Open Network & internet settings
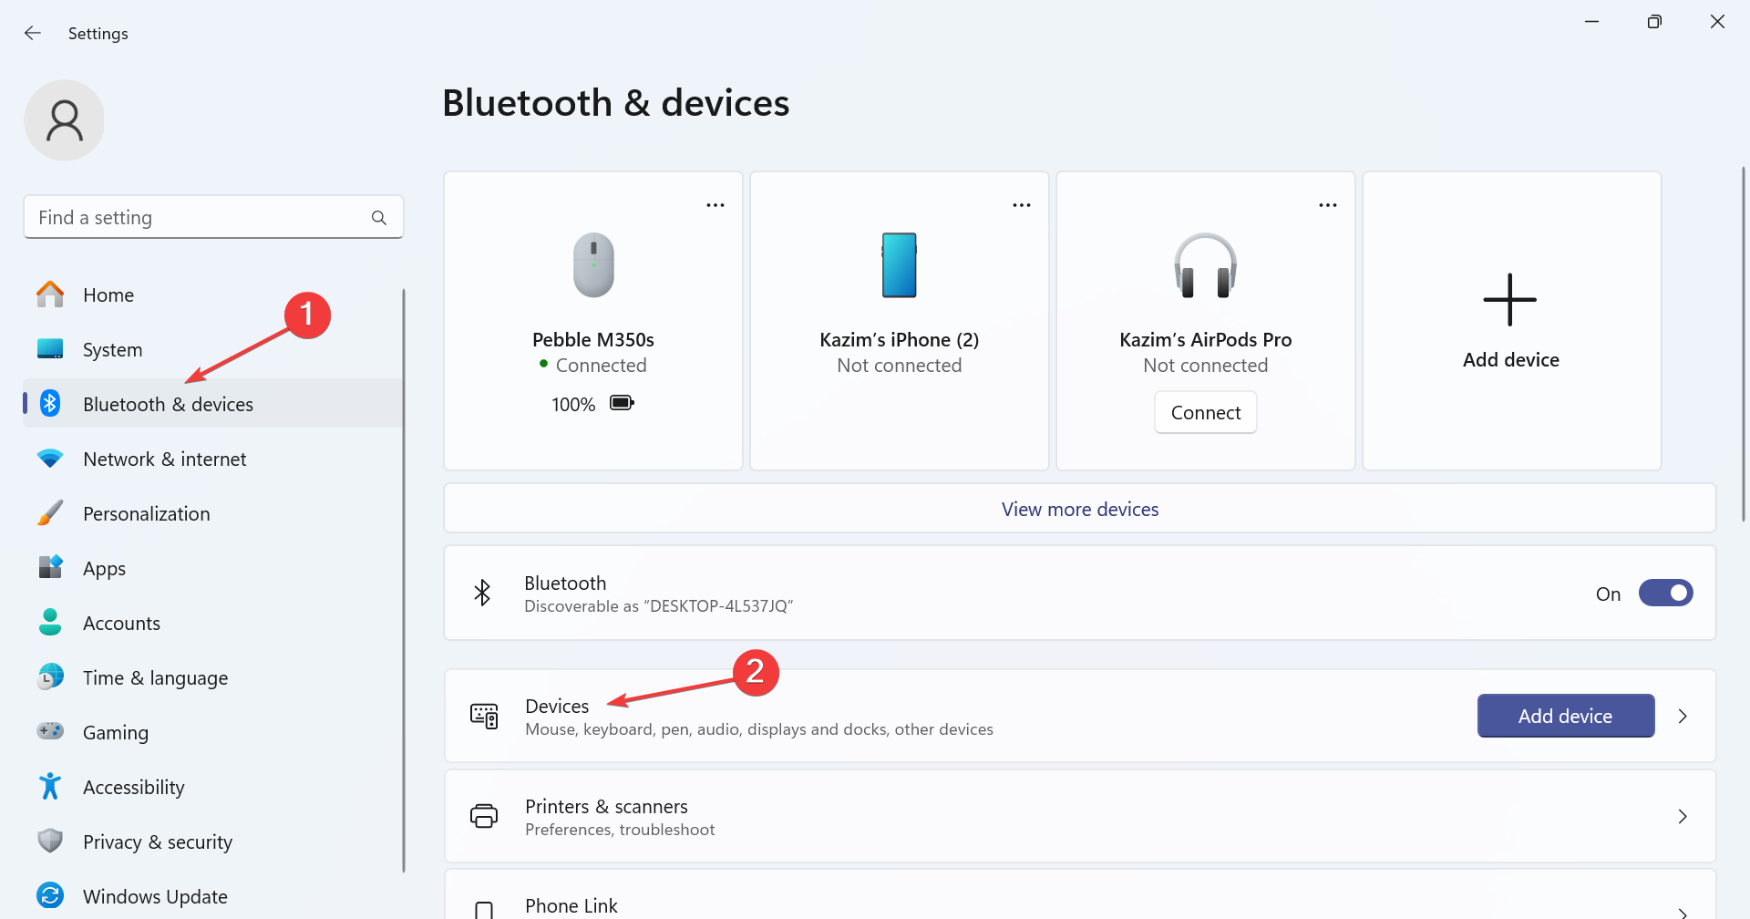This screenshot has width=1750, height=919. click(x=164, y=459)
